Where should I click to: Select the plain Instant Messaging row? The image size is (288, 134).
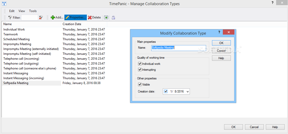[54, 73]
